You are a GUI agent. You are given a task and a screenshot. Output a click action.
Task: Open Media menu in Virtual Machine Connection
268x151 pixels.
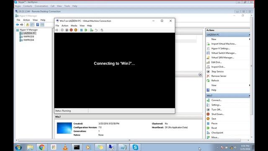(x=74, y=26)
